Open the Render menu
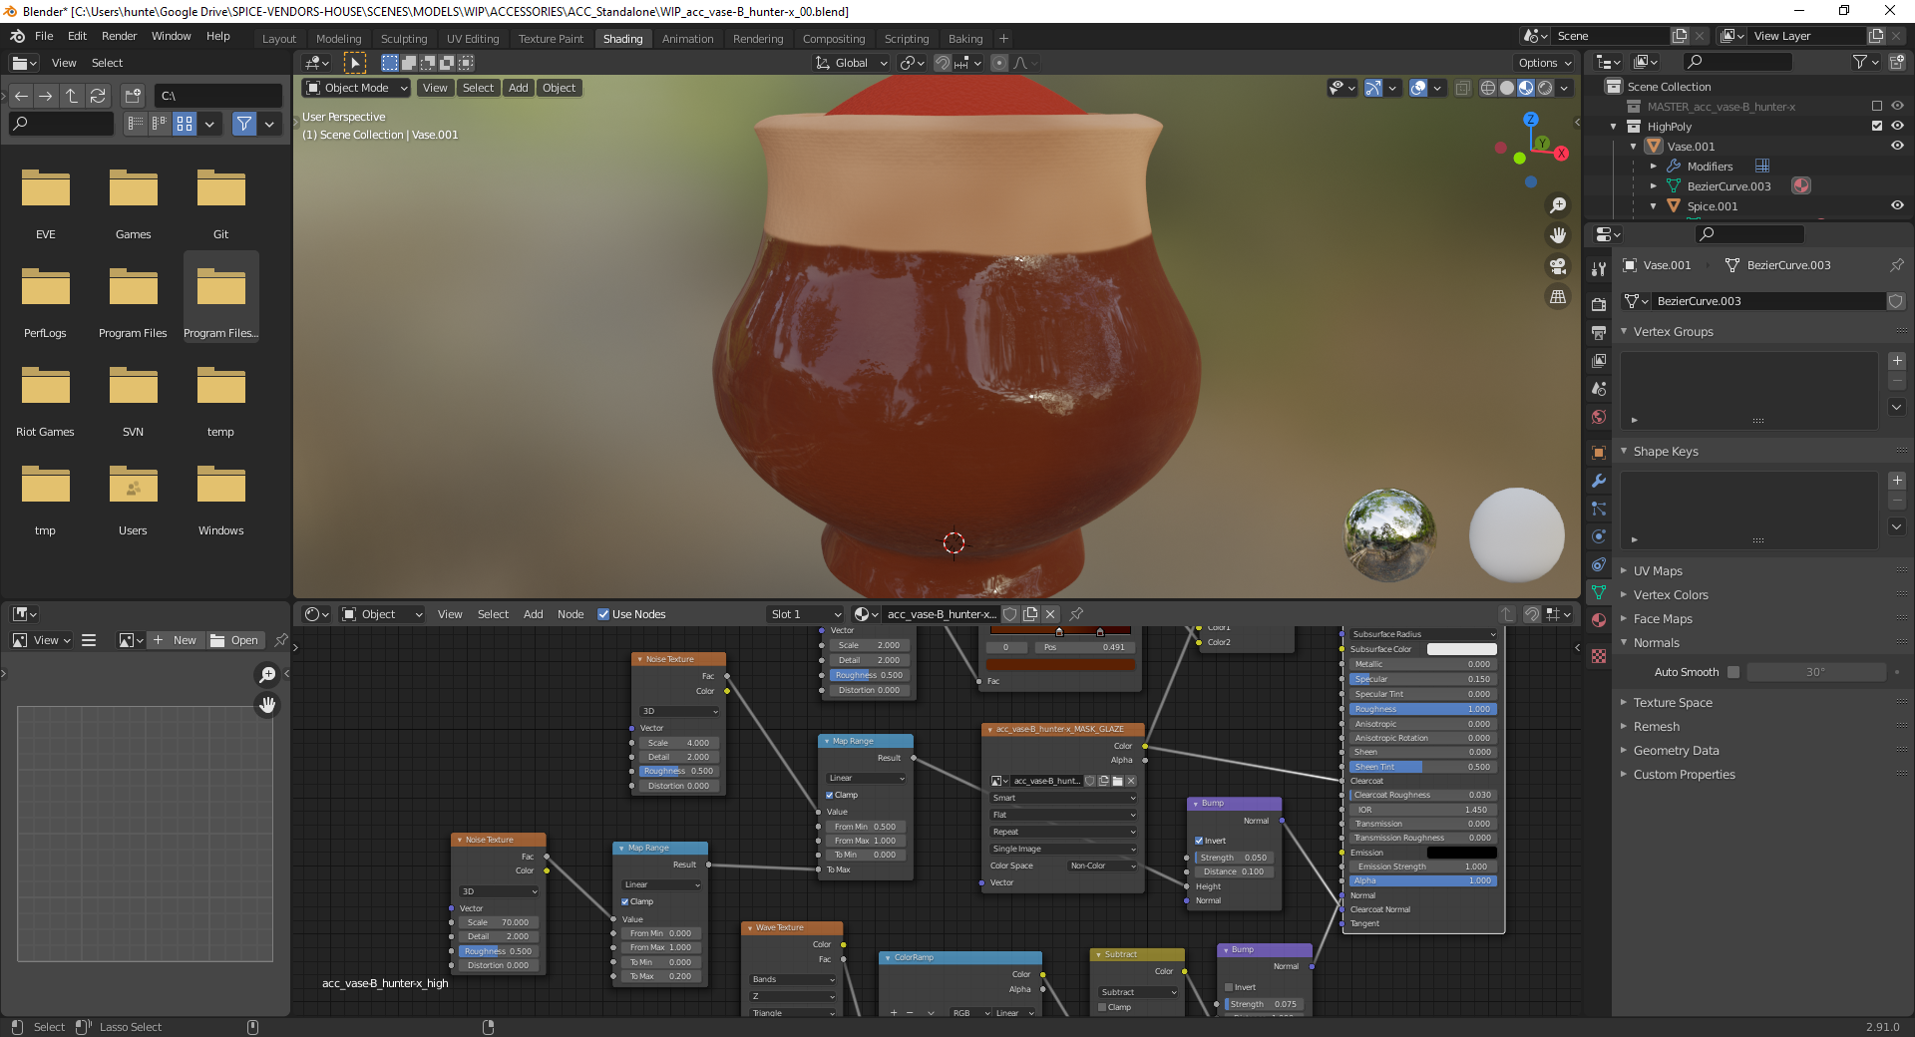 tap(120, 36)
